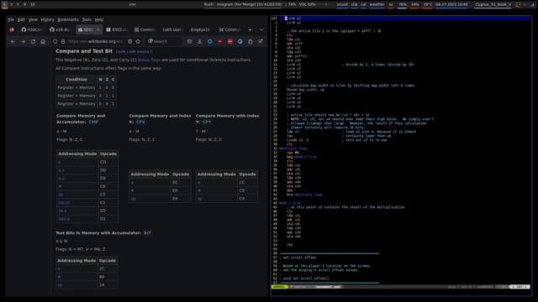Click the wikibooks.org URL field
The image size is (538, 302).
pos(95,41)
